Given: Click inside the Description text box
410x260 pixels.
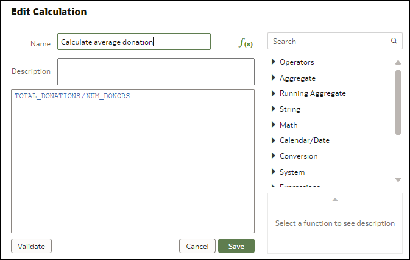Looking at the screenshot, I should coord(156,72).
